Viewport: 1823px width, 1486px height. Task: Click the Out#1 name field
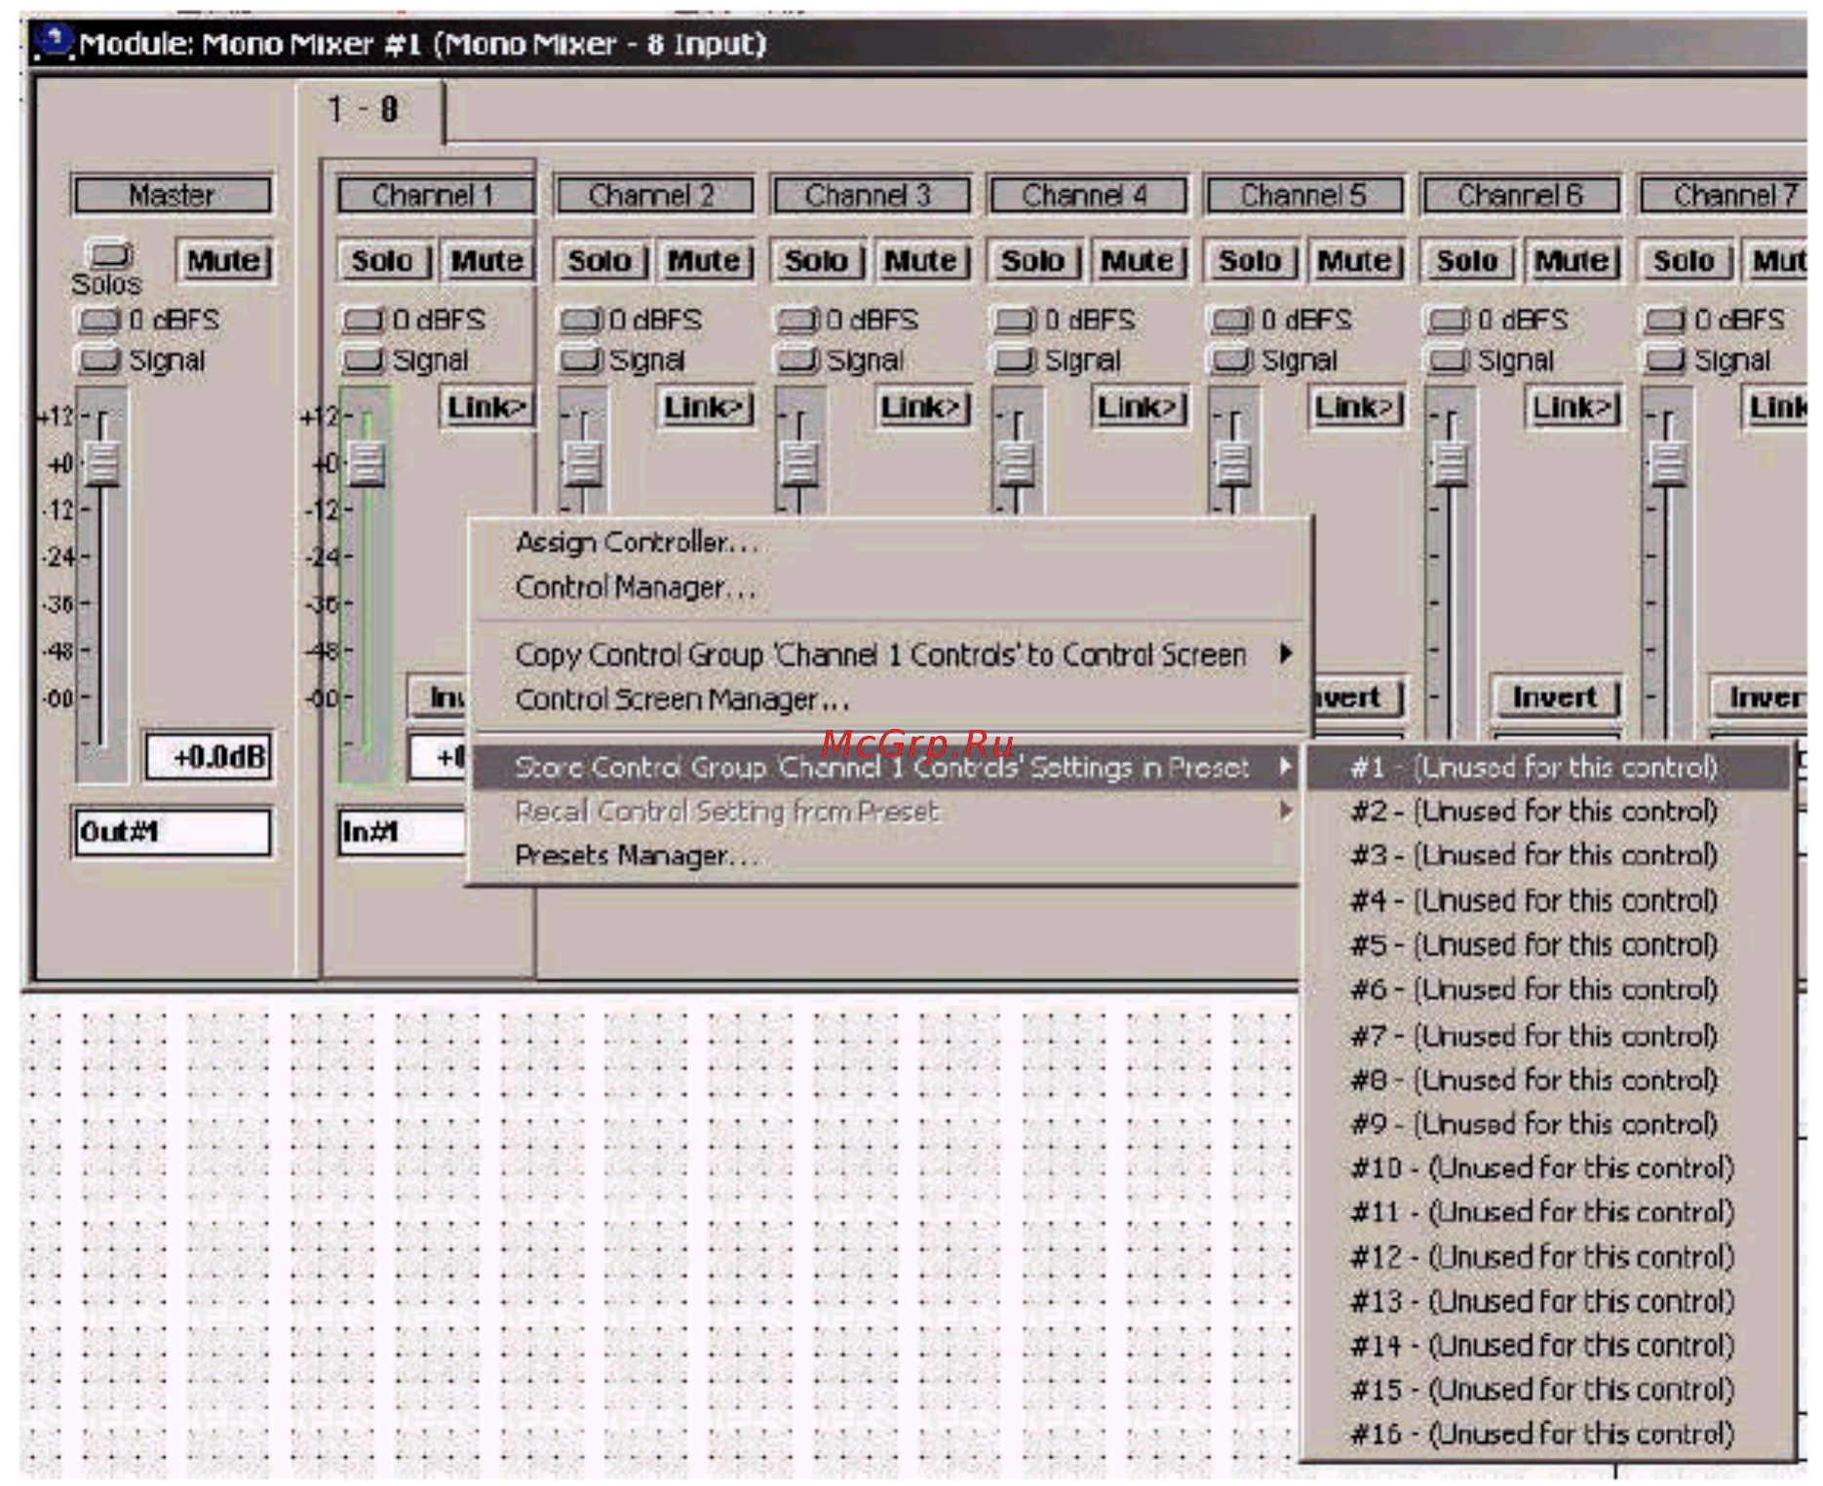tap(173, 832)
